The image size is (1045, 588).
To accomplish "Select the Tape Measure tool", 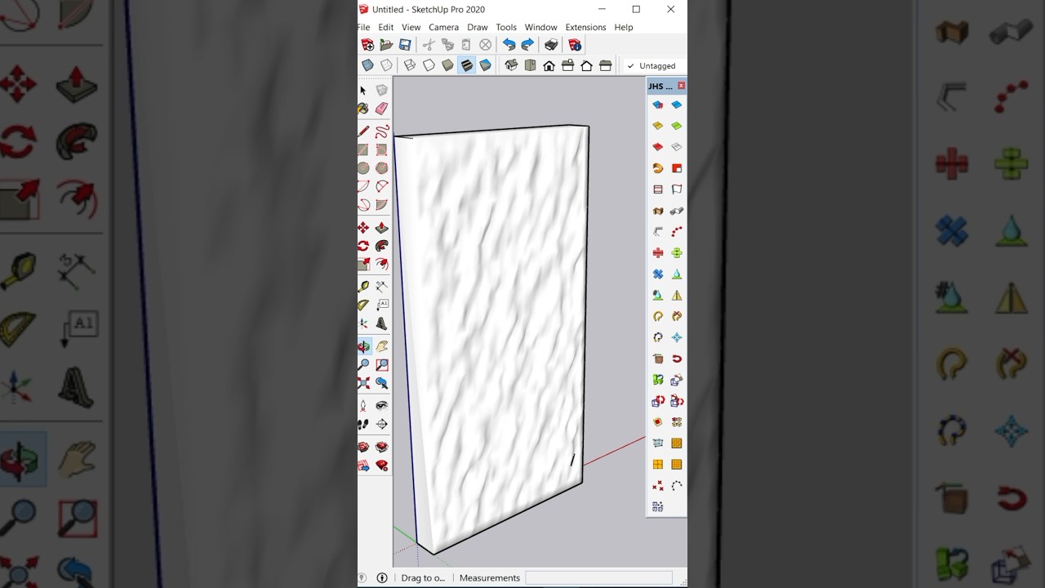I will [363, 287].
